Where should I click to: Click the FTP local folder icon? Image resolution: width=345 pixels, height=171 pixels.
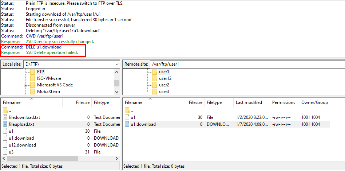tap(32, 71)
